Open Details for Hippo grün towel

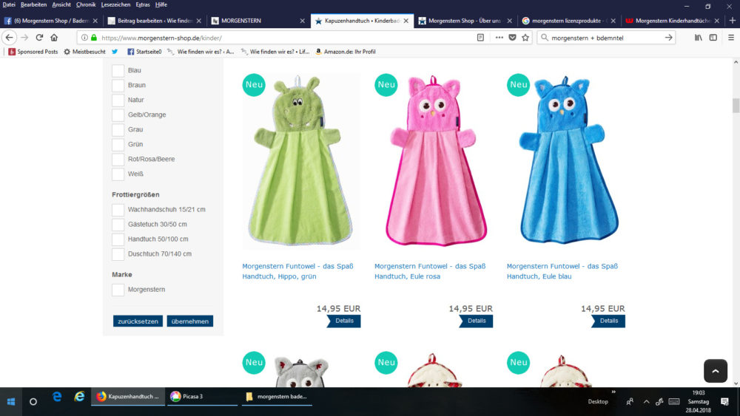[343, 321]
